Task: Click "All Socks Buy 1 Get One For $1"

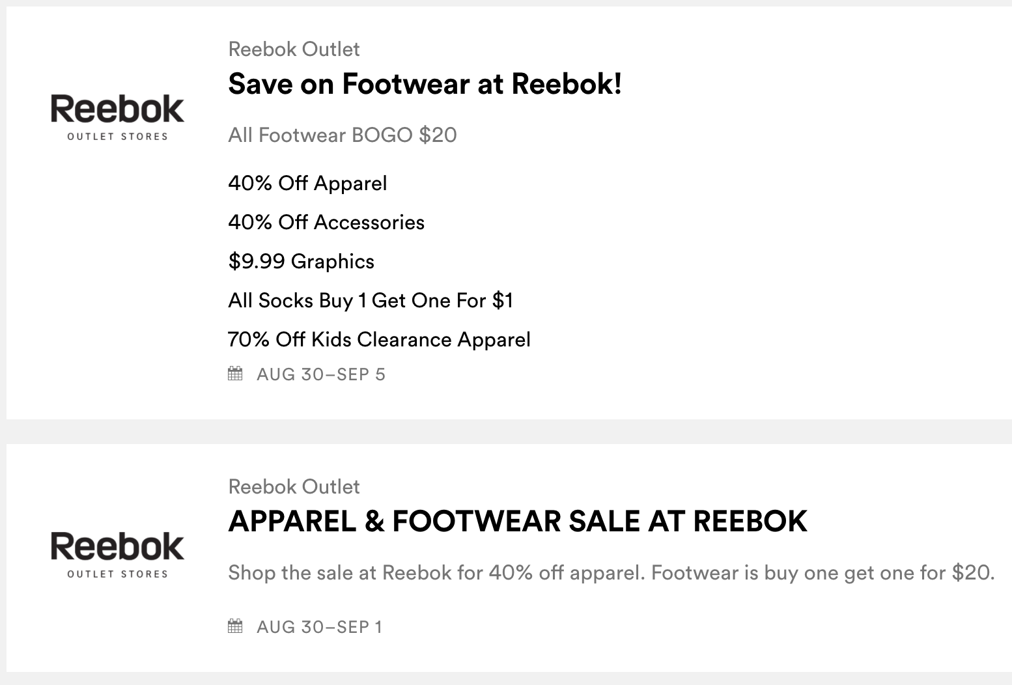Action: pyautogui.click(x=371, y=300)
